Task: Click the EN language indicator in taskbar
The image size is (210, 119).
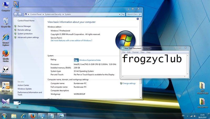Action: [183, 116]
